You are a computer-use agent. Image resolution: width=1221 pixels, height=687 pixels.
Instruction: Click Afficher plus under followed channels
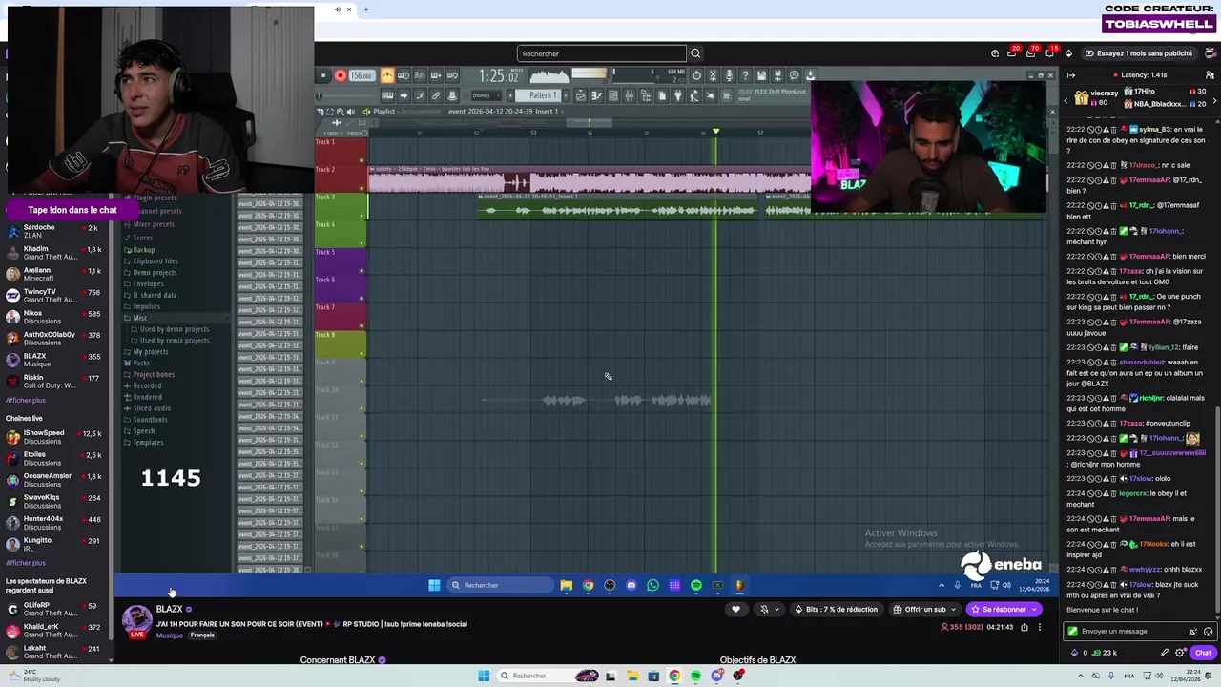click(x=26, y=401)
